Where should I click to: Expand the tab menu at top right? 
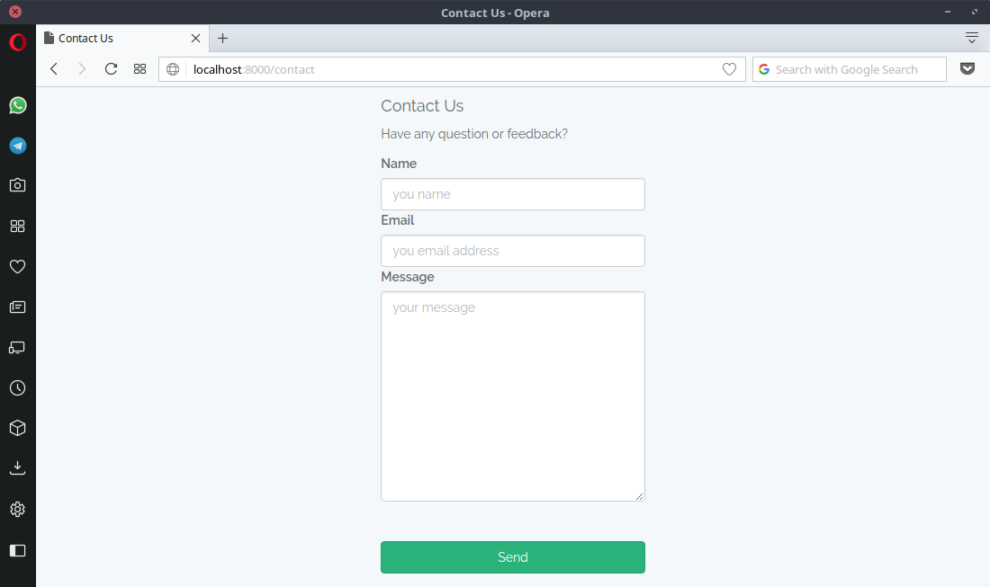[x=971, y=38]
